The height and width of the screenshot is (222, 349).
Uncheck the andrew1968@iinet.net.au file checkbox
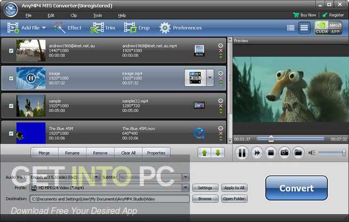point(11,51)
